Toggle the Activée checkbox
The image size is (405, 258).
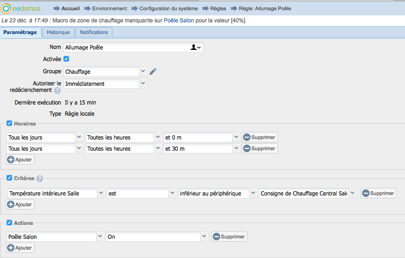66,59
